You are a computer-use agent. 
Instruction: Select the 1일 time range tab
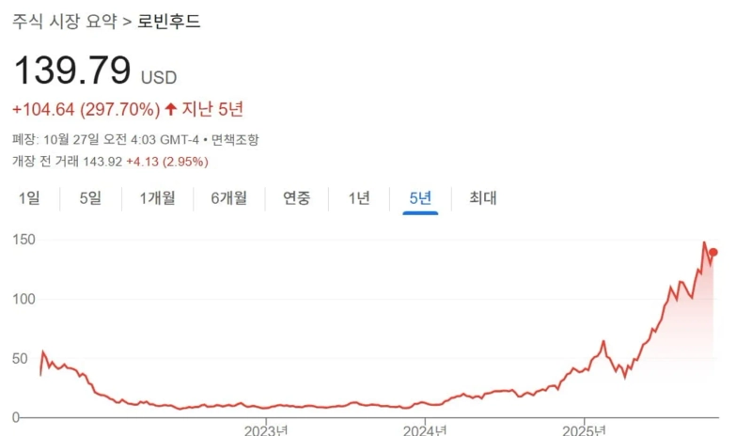29,198
